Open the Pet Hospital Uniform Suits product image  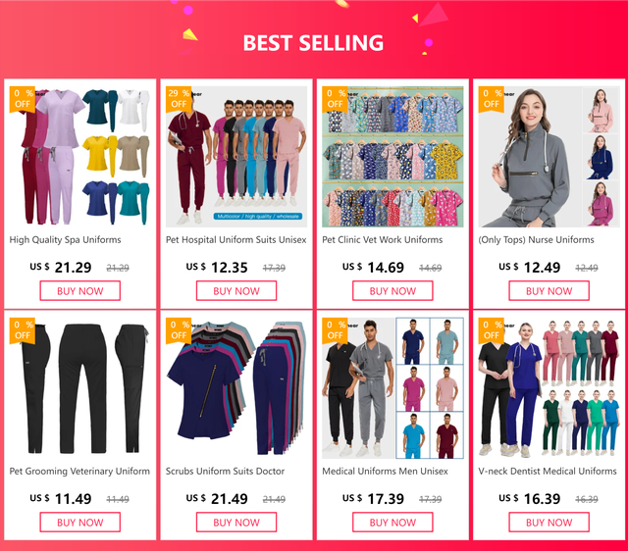(x=236, y=157)
